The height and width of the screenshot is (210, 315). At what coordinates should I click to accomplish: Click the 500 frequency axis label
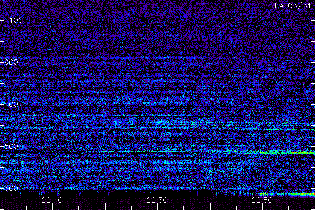[11, 146]
